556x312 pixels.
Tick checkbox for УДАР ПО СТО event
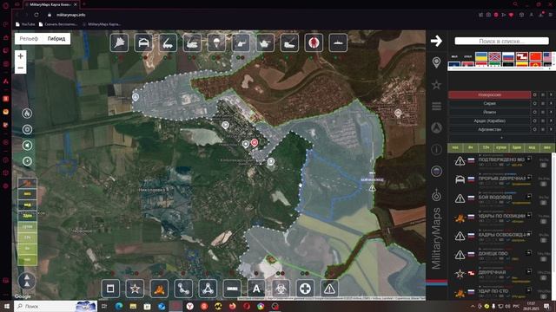tap(544, 296)
